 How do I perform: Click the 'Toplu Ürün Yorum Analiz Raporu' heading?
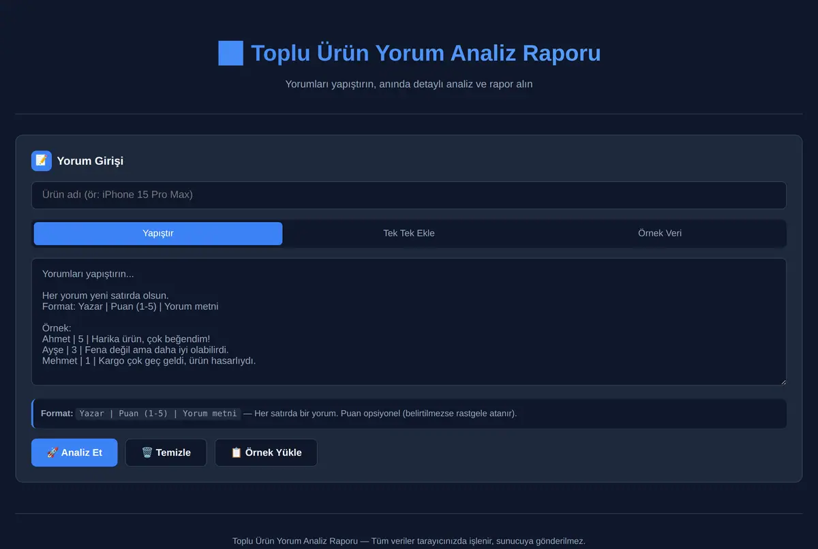coord(426,53)
